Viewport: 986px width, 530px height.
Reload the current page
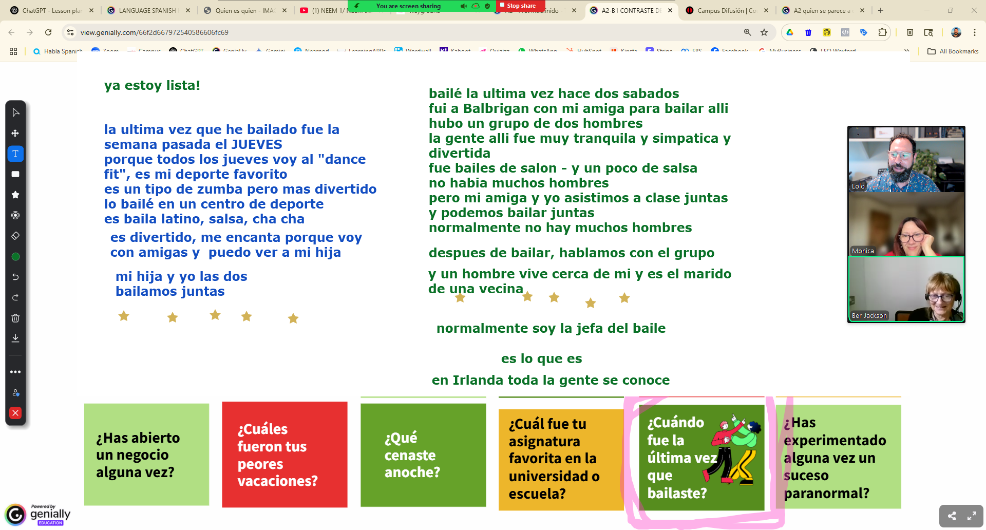tap(48, 32)
